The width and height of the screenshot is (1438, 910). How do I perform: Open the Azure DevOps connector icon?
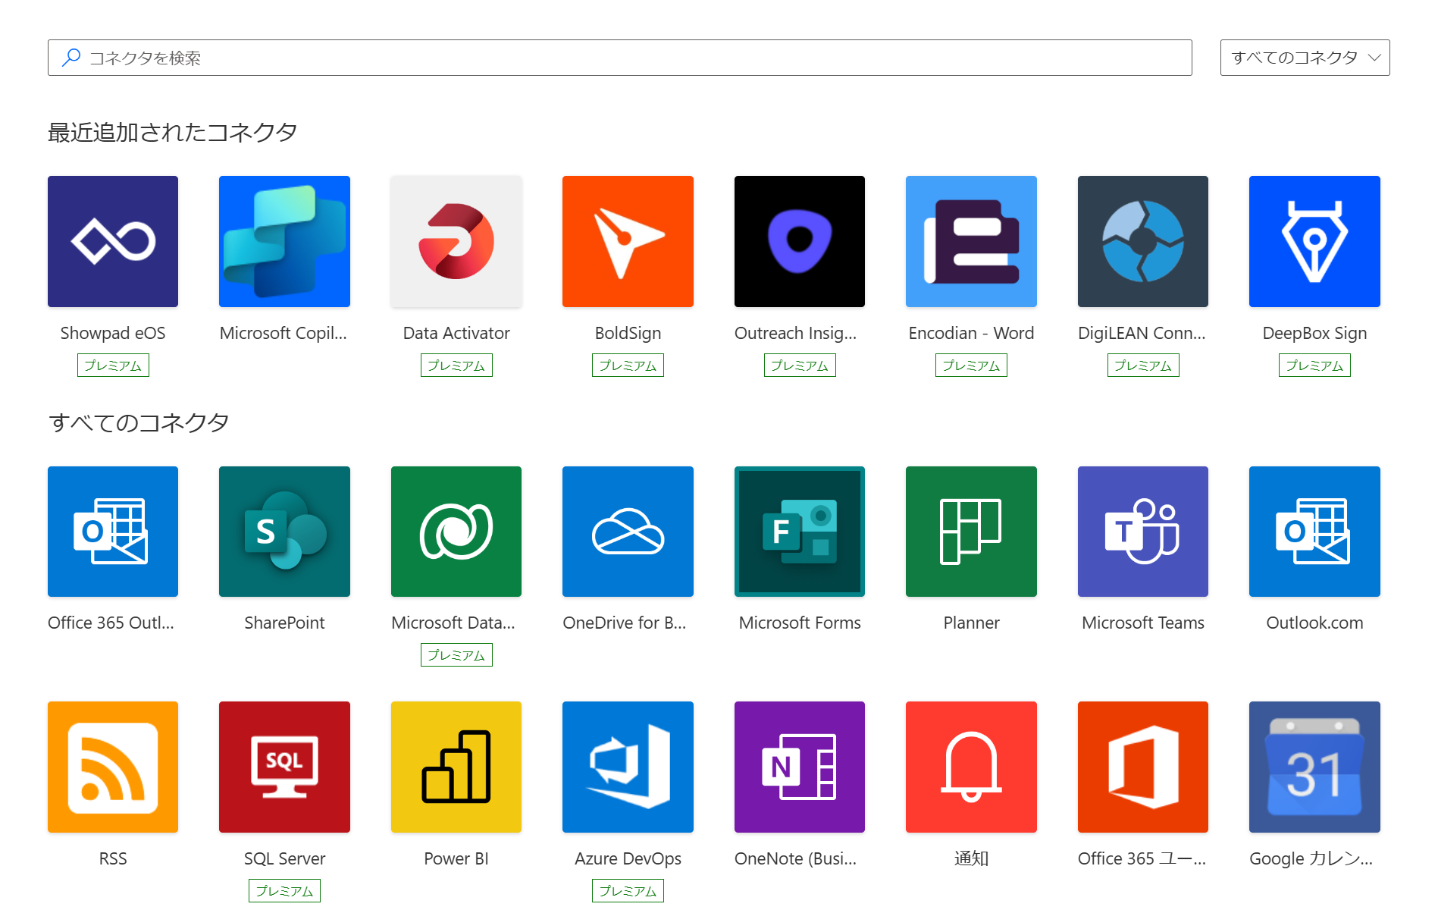[628, 767]
